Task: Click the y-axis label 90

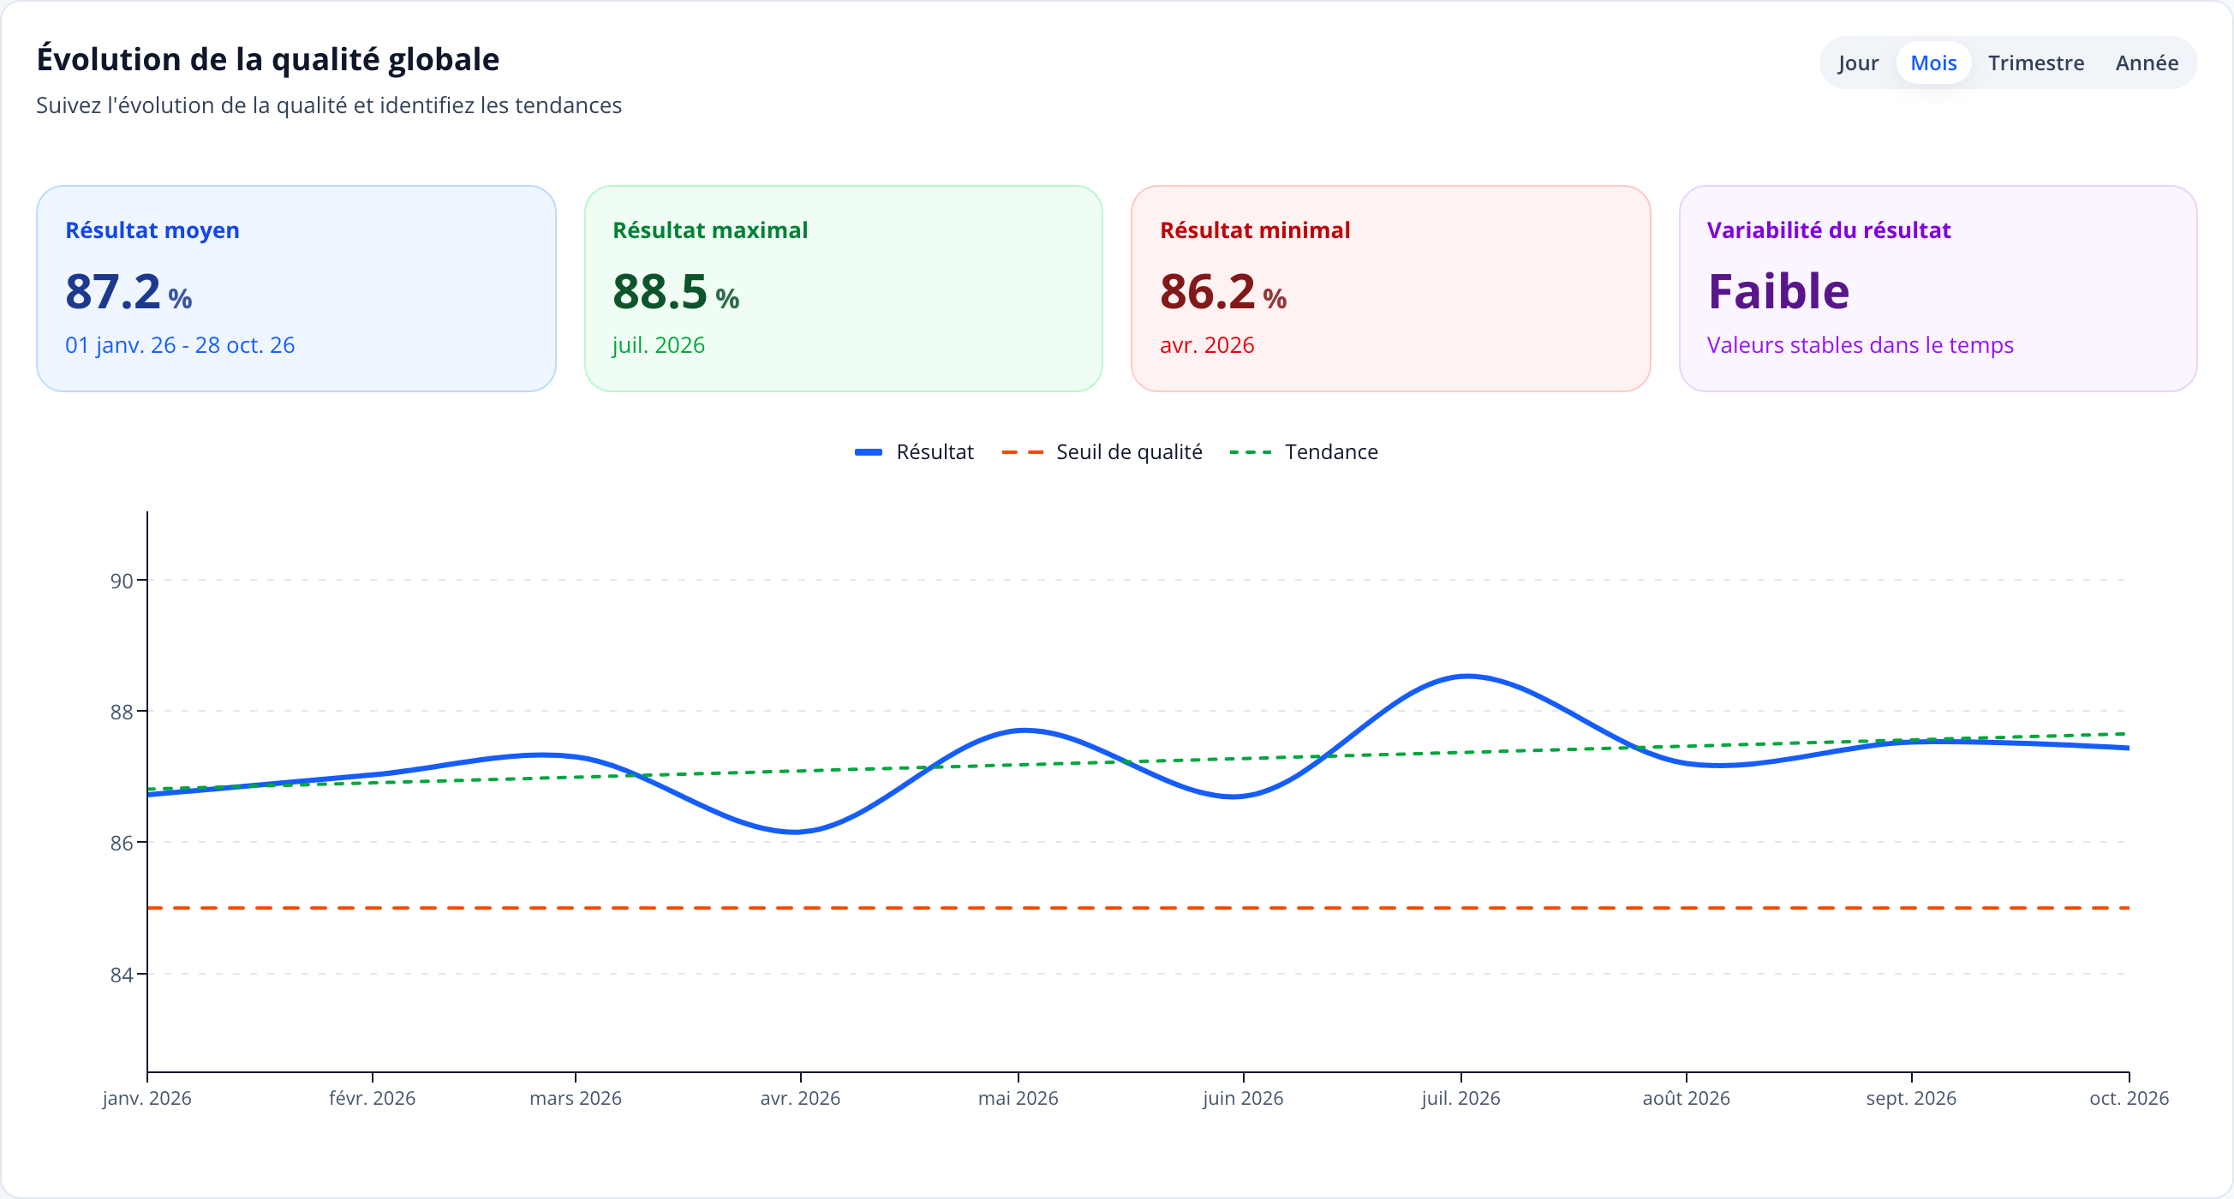Action: (x=122, y=581)
